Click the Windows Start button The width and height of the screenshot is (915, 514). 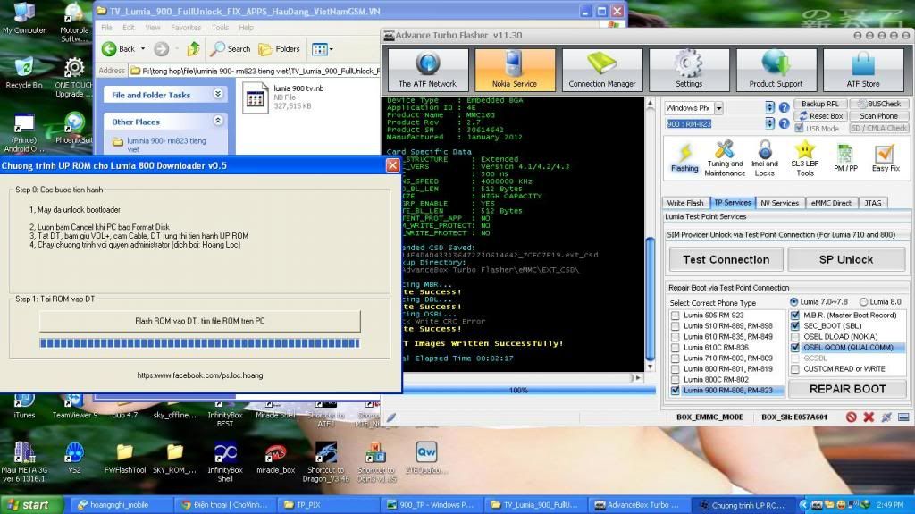[x=32, y=505]
